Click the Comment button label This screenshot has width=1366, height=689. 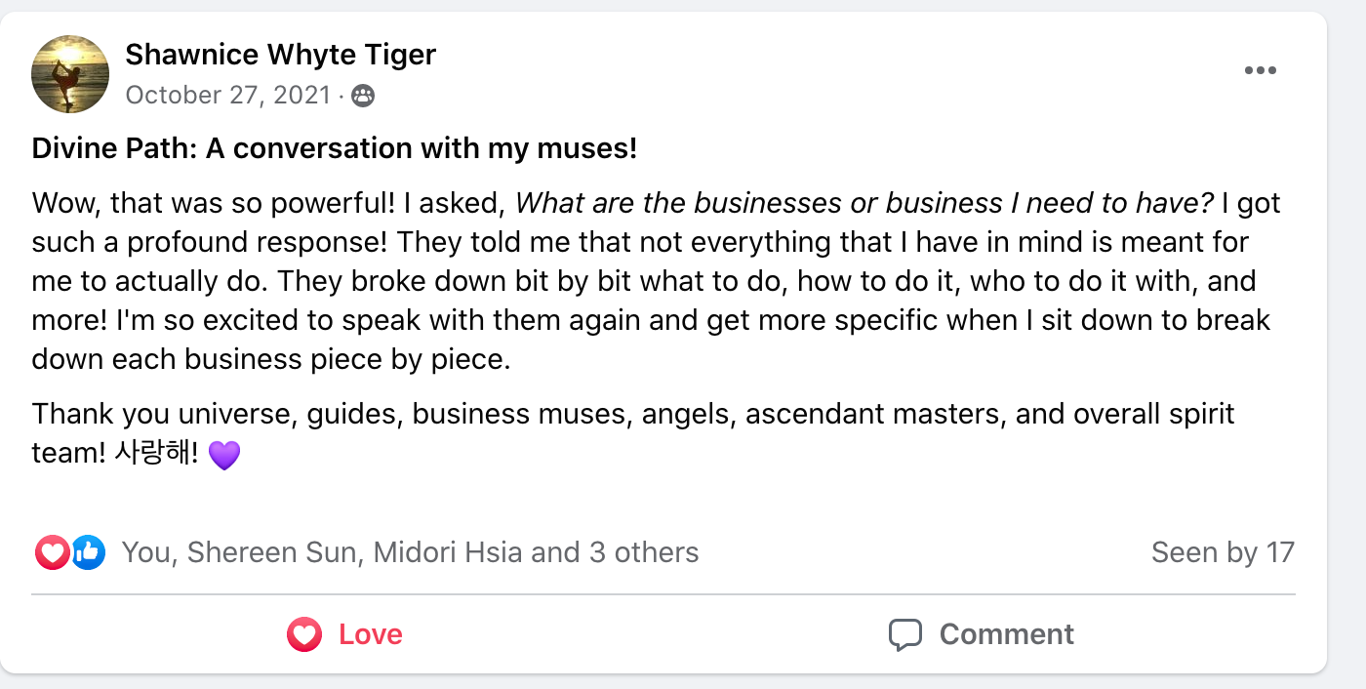tap(1006, 635)
